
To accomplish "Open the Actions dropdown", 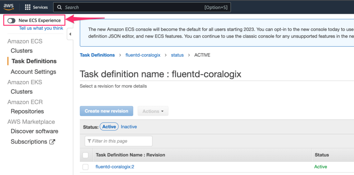I will (x=153, y=111).
